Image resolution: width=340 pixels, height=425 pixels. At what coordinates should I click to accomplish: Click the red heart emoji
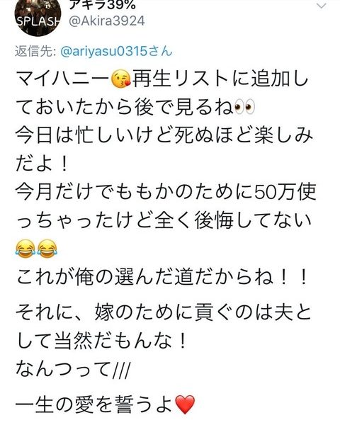tap(185, 404)
